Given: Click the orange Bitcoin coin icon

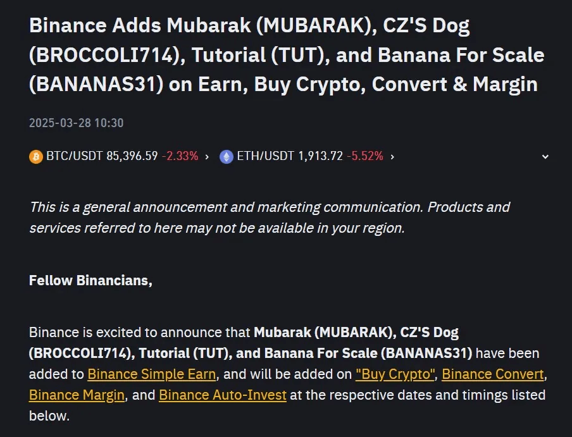Looking at the screenshot, I should point(36,156).
